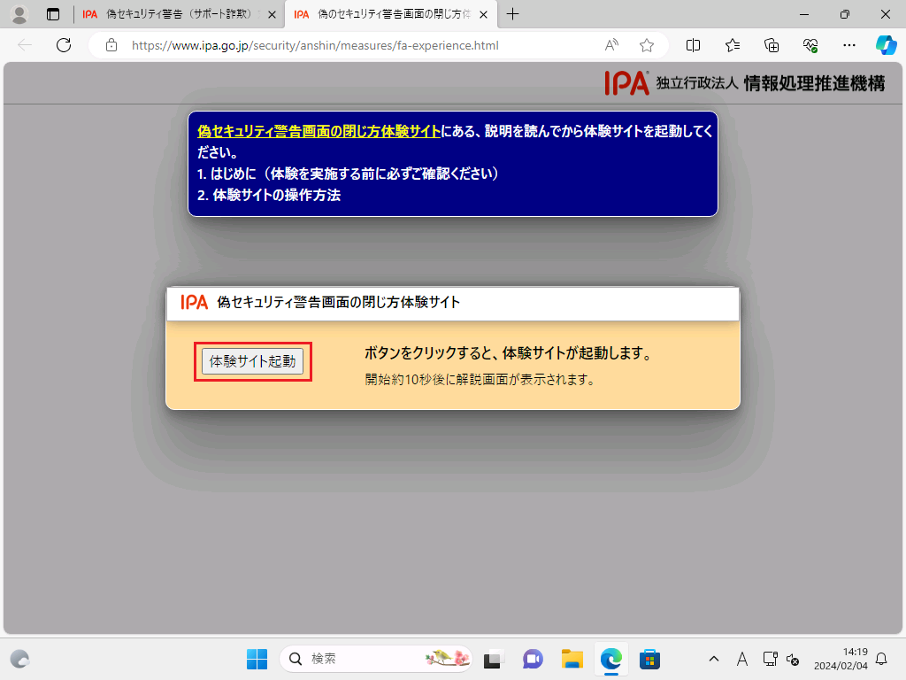Open the Read aloud feature
This screenshot has width=906, height=680.
point(611,45)
